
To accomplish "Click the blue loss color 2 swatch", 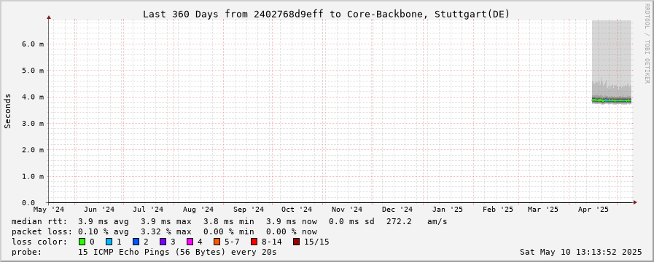I will 136,242.
